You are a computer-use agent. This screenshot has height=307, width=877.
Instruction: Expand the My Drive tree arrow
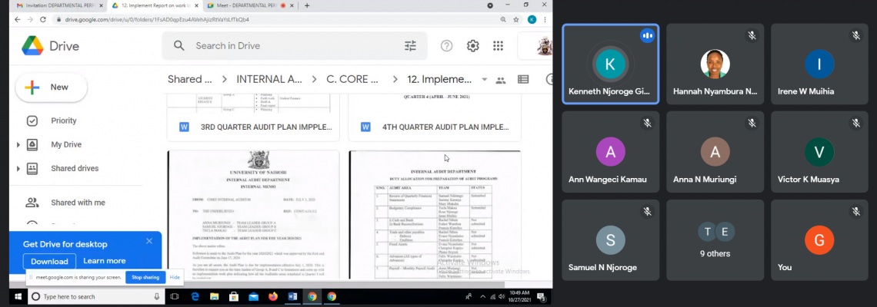pyautogui.click(x=18, y=144)
